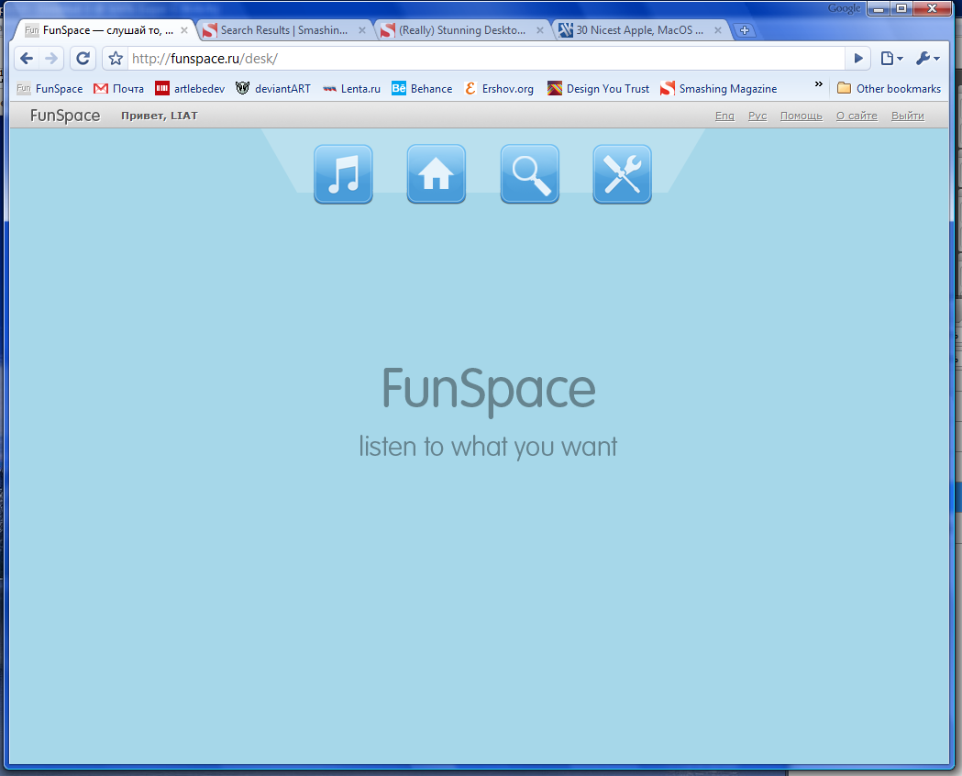Bookmark this page with the star icon
This screenshot has width=962, height=776.
pyautogui.click(x=116, y=59)
